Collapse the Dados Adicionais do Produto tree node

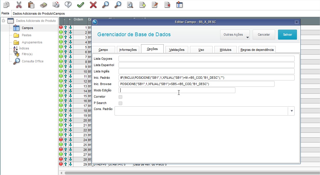tap(3, 21)
